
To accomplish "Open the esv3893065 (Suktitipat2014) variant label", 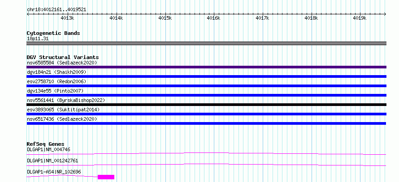I will pyautogui.click(x=63, y=110).
